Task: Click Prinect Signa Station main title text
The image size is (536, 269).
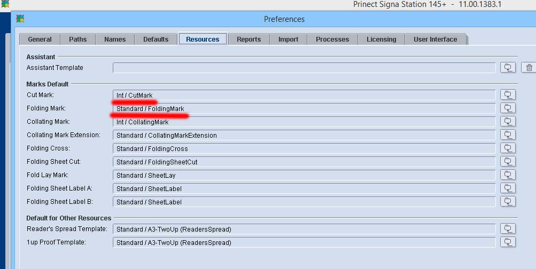Action: [x=427, y=4]
